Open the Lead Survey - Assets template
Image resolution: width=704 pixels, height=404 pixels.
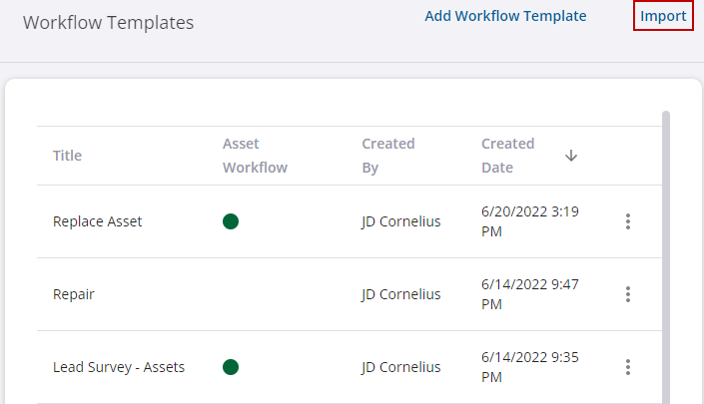pyautogui.click(x=119, y=367)
